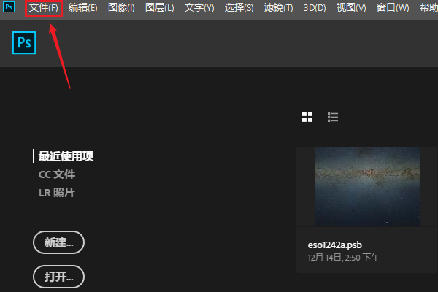Open the 视图(V) menu
This screenshot has height=292, width=438.
pos(351,8)
